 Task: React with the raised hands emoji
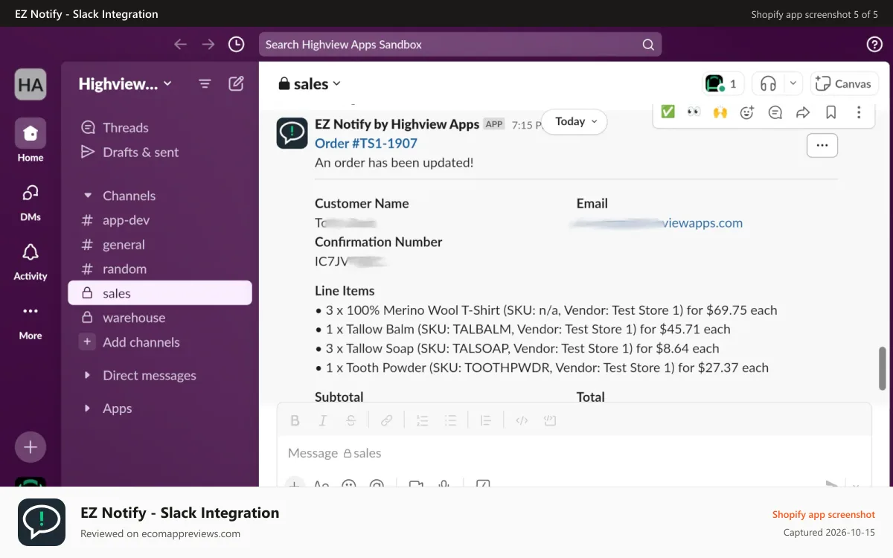coord(720,112)
